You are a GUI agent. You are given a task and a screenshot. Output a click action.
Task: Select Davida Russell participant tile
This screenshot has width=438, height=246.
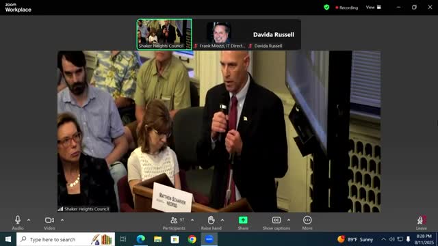pos(274,34)
